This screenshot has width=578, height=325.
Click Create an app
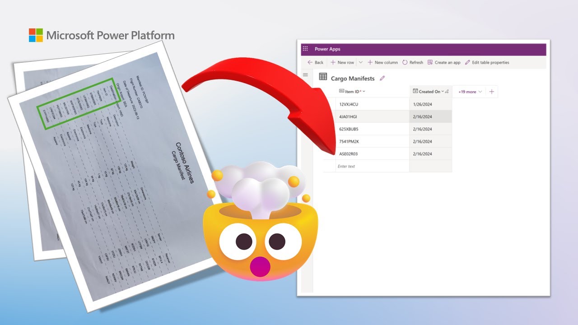(444, 62)
